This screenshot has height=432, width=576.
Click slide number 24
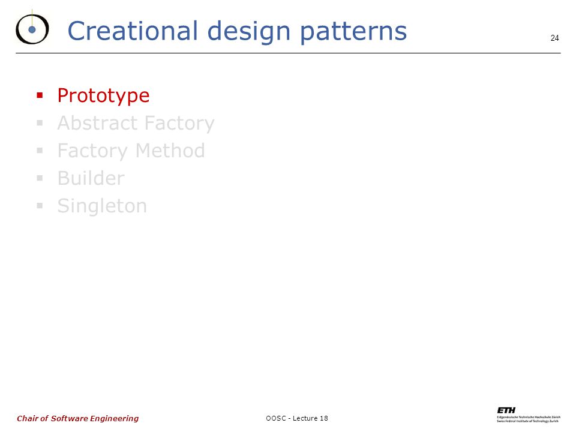pyautogui.click(x=554, y=38)
